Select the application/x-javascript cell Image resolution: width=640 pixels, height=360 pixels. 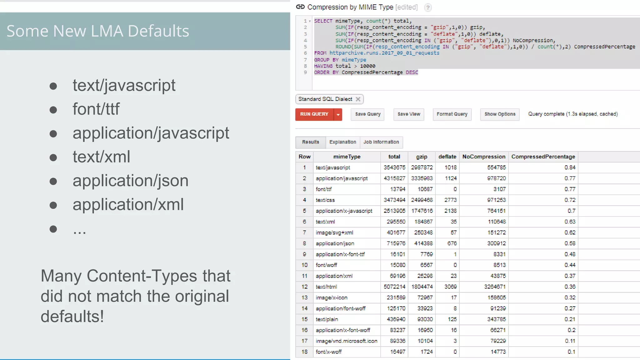[347, 211]
